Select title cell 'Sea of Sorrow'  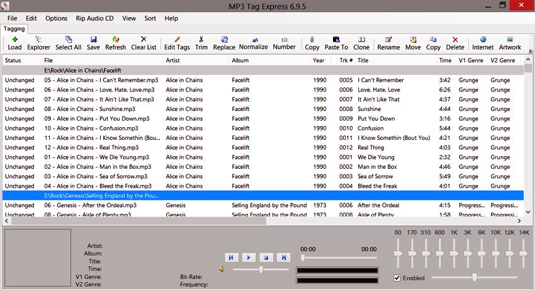(375, 176)
